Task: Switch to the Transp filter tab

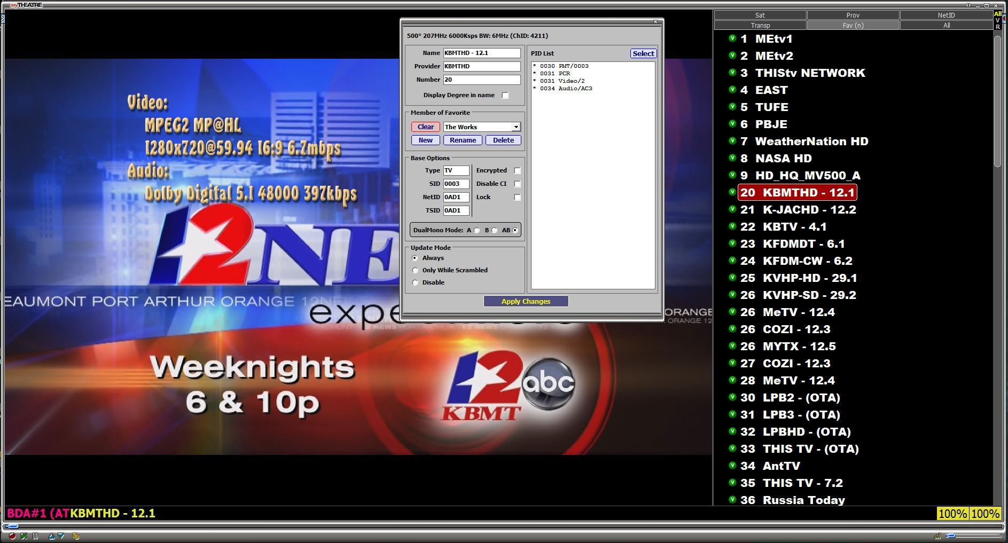Action: (x=760, y=25)
